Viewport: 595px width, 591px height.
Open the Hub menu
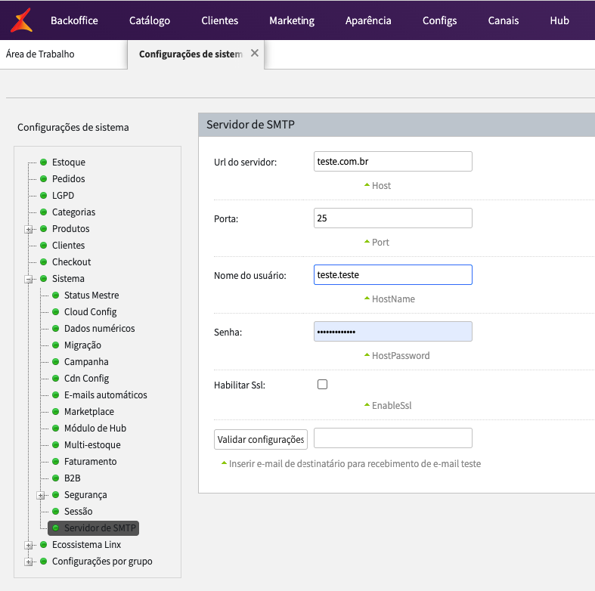pos(559,20)
